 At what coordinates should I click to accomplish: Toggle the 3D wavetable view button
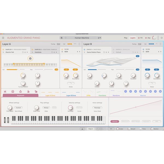(x=137, y=56)
